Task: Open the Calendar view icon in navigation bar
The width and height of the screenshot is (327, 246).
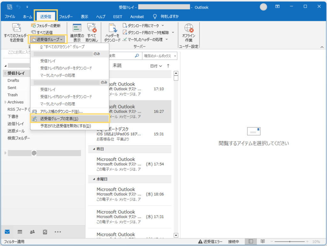Action: tap(20, 232)
